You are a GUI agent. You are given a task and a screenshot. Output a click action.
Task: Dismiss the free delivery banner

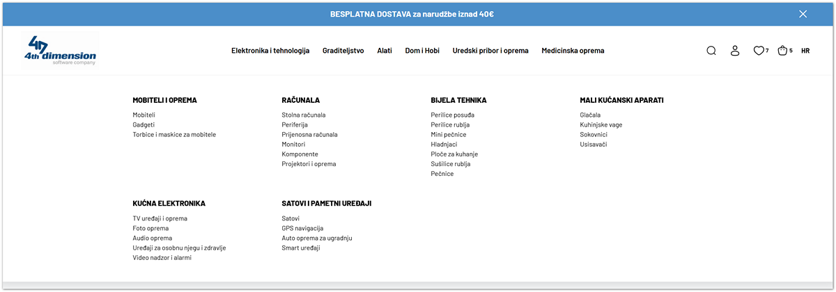[803, 14]
